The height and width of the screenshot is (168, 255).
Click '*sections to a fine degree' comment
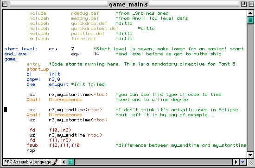coord(152,100)
